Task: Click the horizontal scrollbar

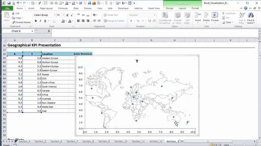Action: click(x=208, y=142)
